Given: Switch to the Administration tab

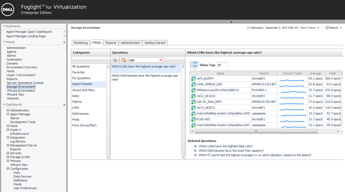Looking at the screenshot, I should point(130,43).
